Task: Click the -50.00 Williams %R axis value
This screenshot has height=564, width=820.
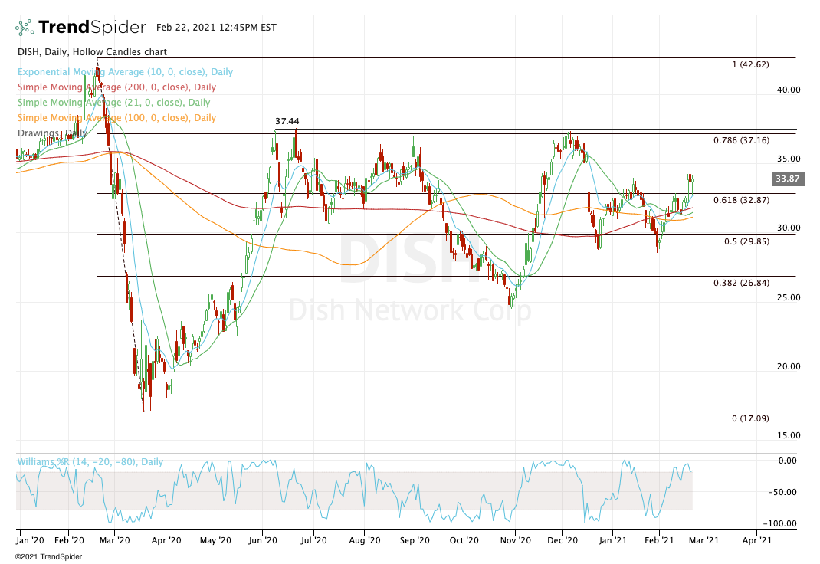Action: [782, 492]
